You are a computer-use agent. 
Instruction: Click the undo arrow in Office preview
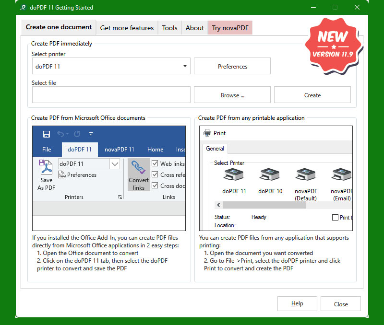[x=60, y=134]
